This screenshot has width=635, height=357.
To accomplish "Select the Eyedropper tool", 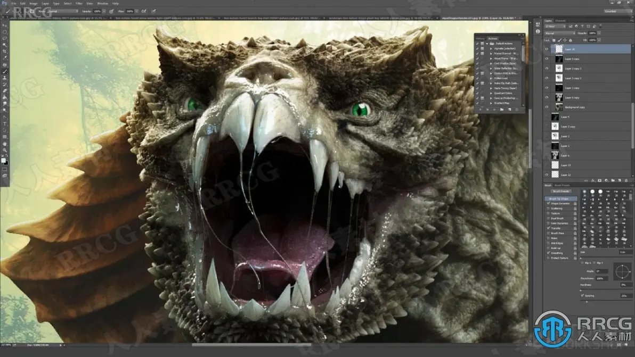I will pyautogui.click(x=5, y=58).
